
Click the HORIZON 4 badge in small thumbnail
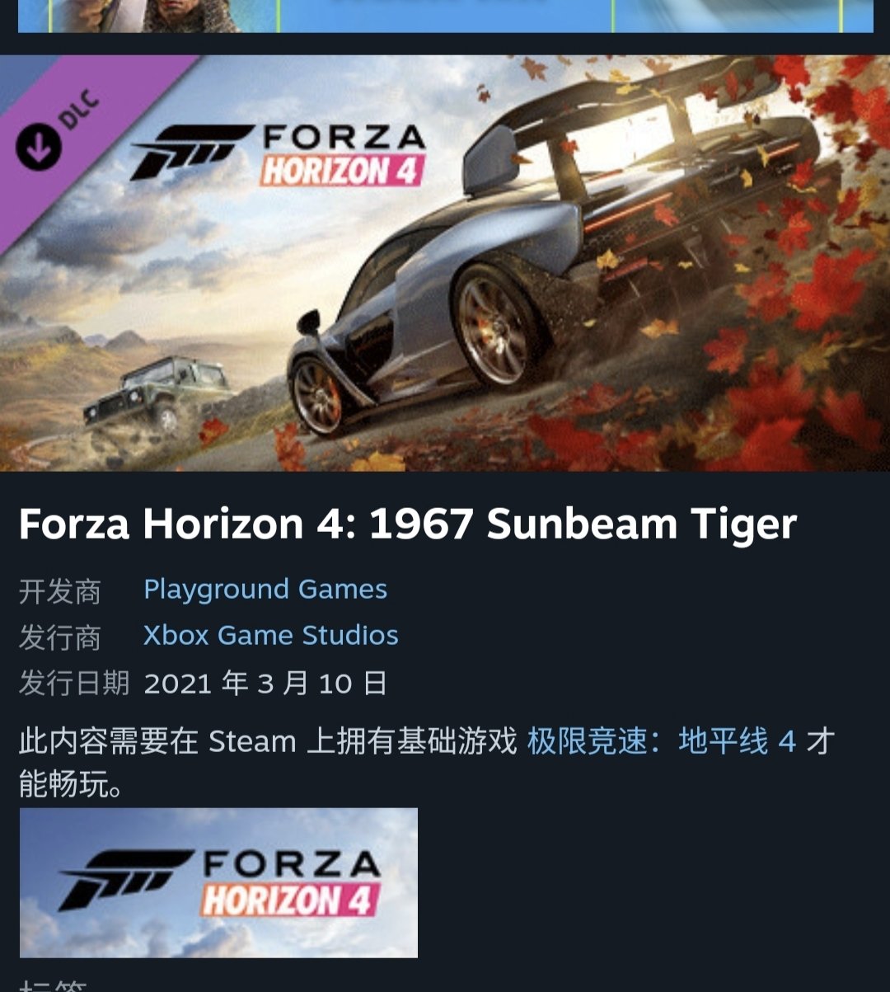[x=291, y=899]
